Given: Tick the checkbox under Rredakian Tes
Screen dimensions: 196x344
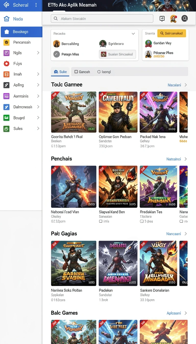Looking at the screenshot, I should click(142, 221).
